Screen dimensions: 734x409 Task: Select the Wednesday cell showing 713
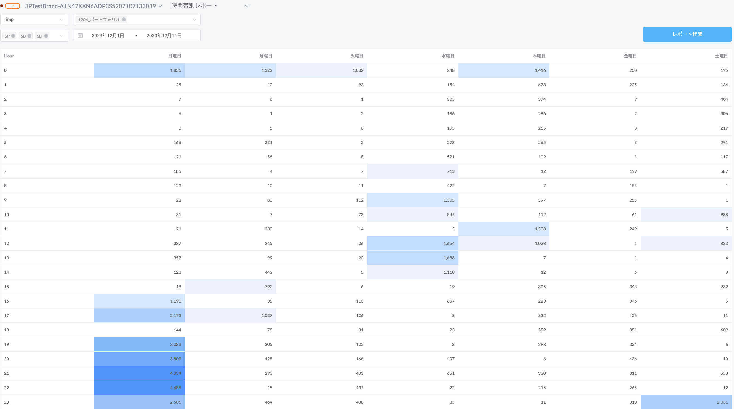[413, 171]
